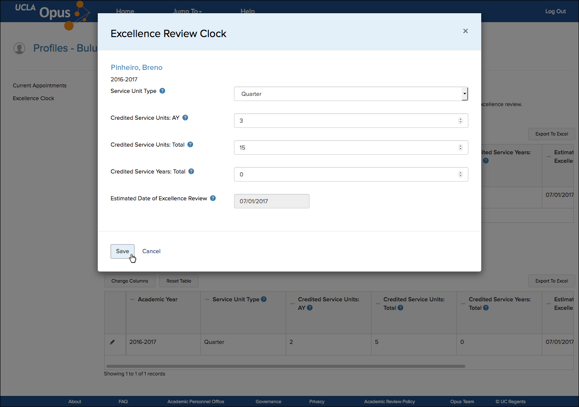Click the profile avatar icon beside Profiles heading

(x=19, y=48)
